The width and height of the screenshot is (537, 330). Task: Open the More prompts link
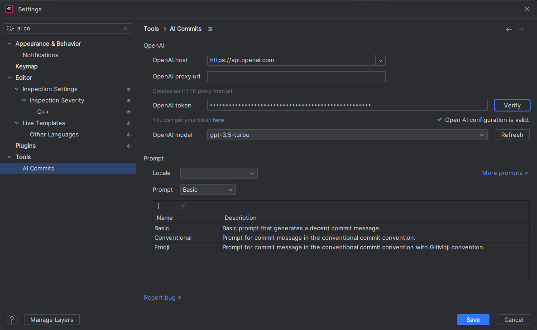pyautogui.click(x=504, y=173)
